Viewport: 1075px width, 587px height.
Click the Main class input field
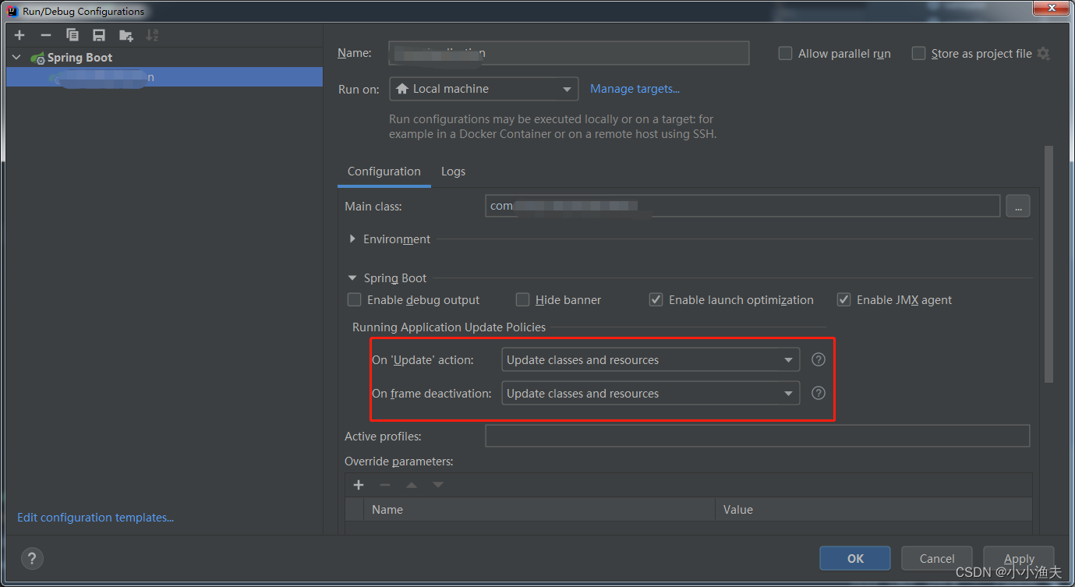coord(742,206)
